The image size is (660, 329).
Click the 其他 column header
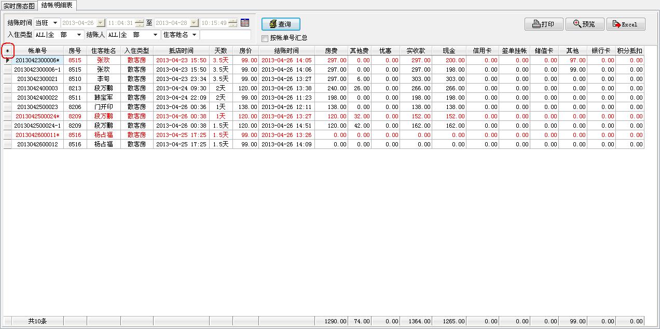(x=573, y=50)
